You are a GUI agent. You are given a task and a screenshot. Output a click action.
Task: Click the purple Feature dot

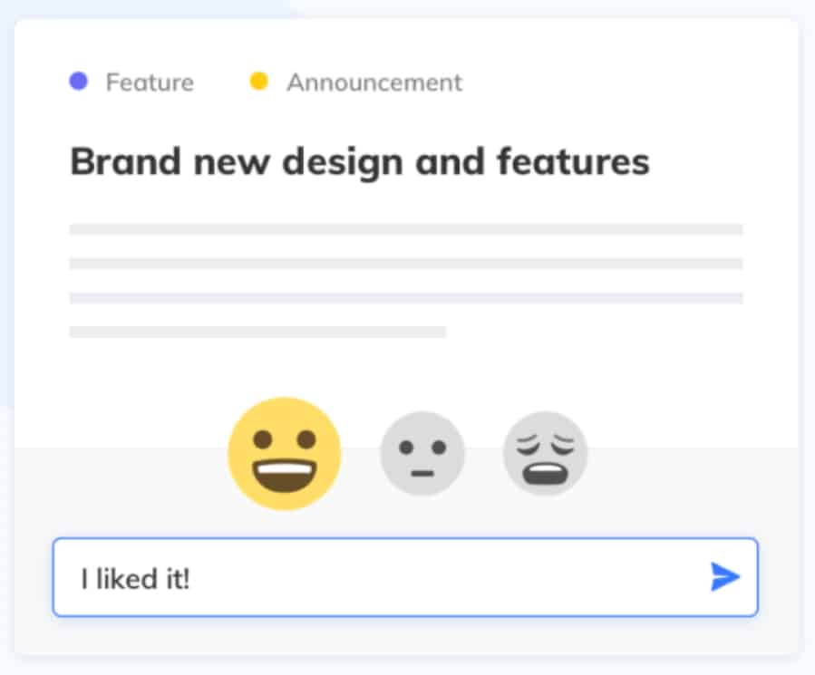[x=79, y=81]
